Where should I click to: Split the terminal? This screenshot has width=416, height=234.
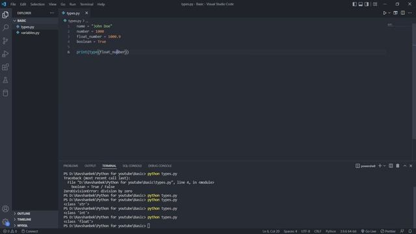391,166
